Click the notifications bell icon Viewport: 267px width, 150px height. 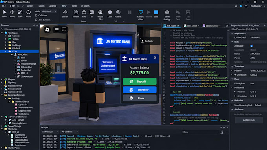coord(236,6)
